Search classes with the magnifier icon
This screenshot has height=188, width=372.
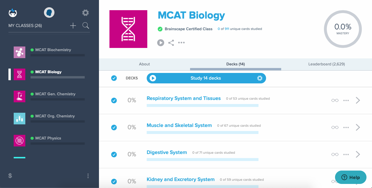86,26
